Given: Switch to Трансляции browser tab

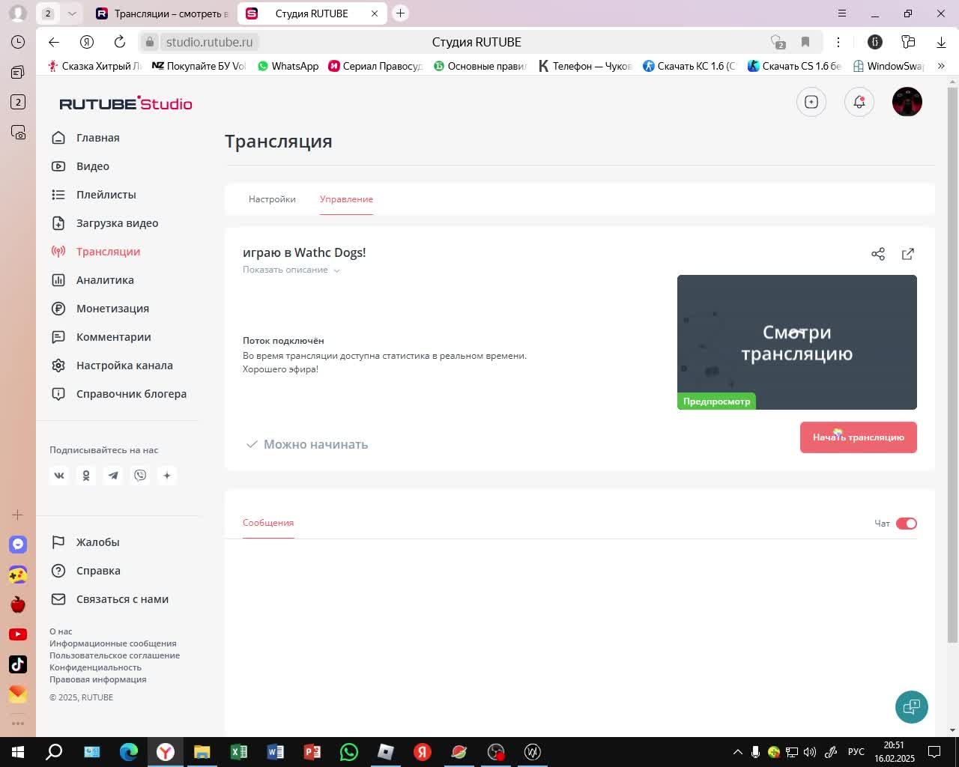Looking at the screenshot, I should [162, 13].
